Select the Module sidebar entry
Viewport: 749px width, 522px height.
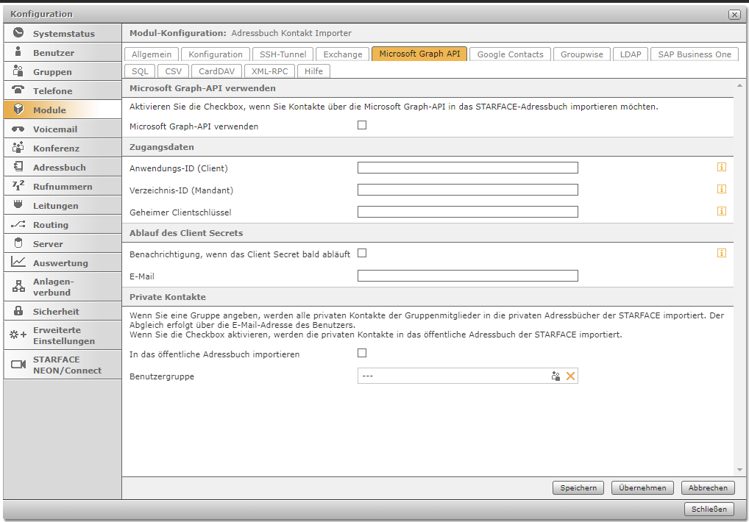click(x=63, y=110)
